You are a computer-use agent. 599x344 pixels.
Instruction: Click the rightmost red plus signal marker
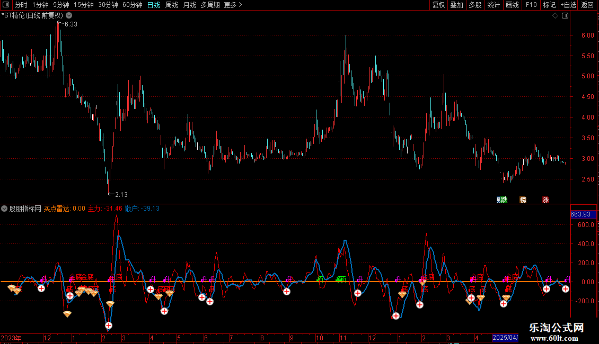pos(566,288)
